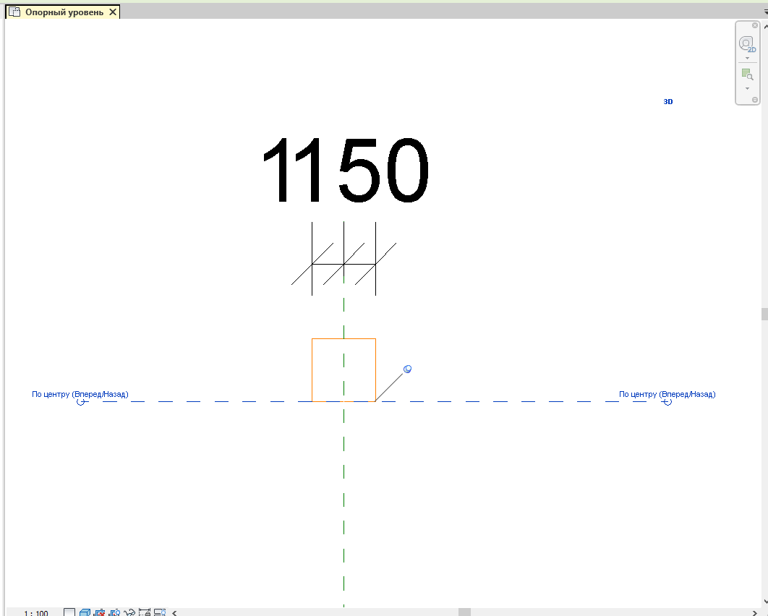This screenshot has height=616, width=768.
Task: Close the Опорный уровень view tab
Action: coord(113,12)
